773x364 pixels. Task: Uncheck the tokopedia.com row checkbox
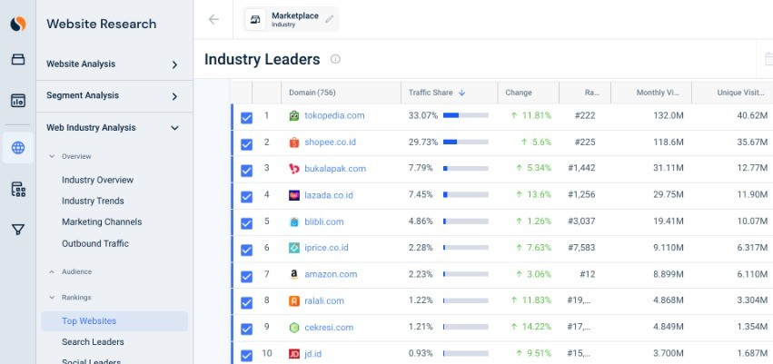[246, 117]
